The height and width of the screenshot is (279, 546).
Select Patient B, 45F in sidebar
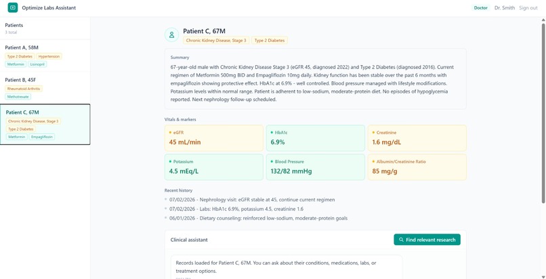[45, 87]
